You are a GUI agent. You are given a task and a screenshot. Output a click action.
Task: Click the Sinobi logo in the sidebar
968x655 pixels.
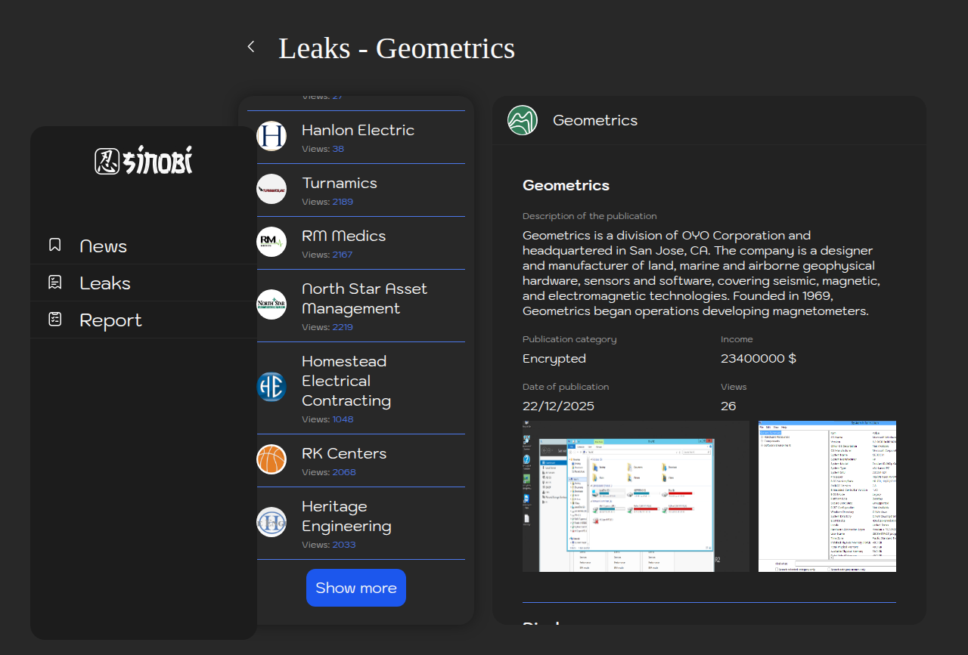[144, 160]
